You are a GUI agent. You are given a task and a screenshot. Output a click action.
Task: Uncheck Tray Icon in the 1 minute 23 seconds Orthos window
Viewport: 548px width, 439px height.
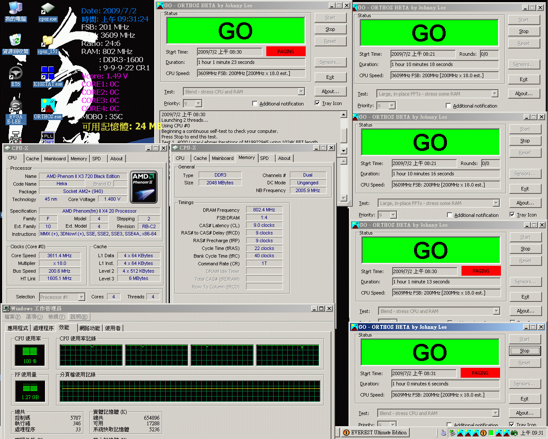tap(317, 103)
